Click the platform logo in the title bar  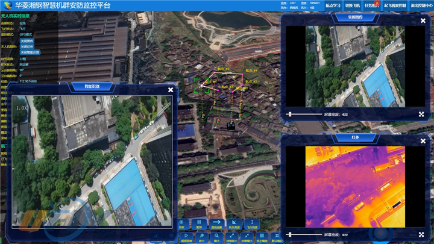click(7, 5)
